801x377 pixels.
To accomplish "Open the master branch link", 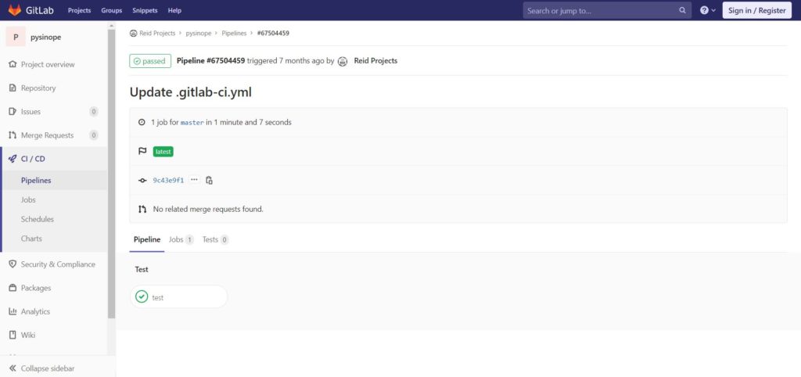I will (x=192, y=123).
